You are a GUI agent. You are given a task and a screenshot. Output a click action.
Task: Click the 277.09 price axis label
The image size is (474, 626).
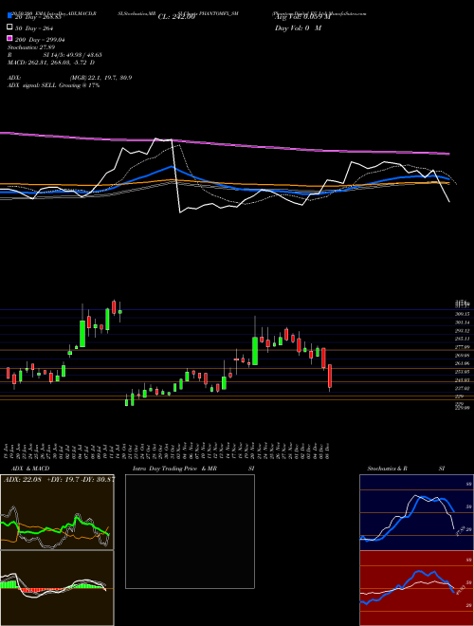coord(463,347)
